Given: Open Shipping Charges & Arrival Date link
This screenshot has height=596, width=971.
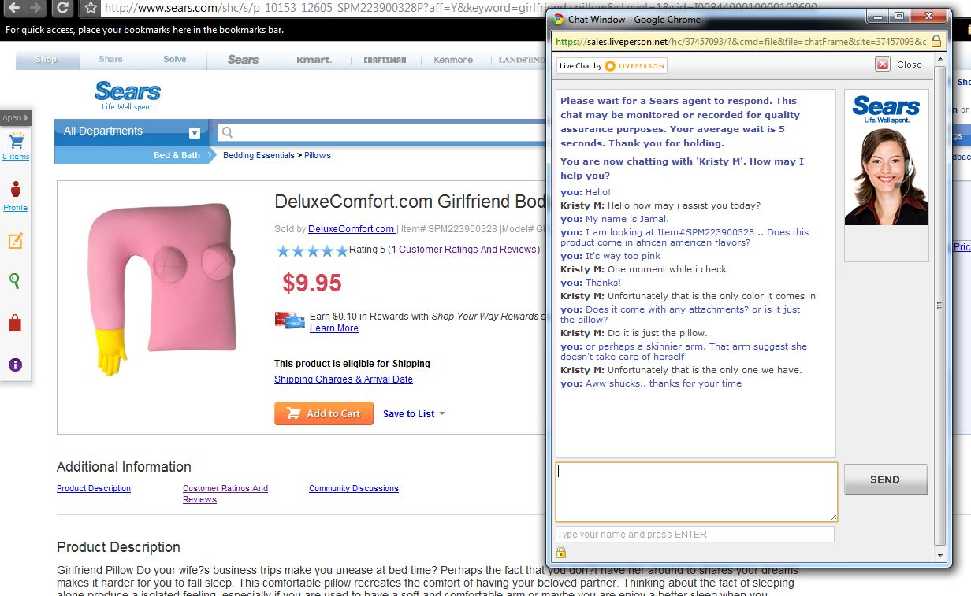Looking at the screenshot, I should [344, 379].
